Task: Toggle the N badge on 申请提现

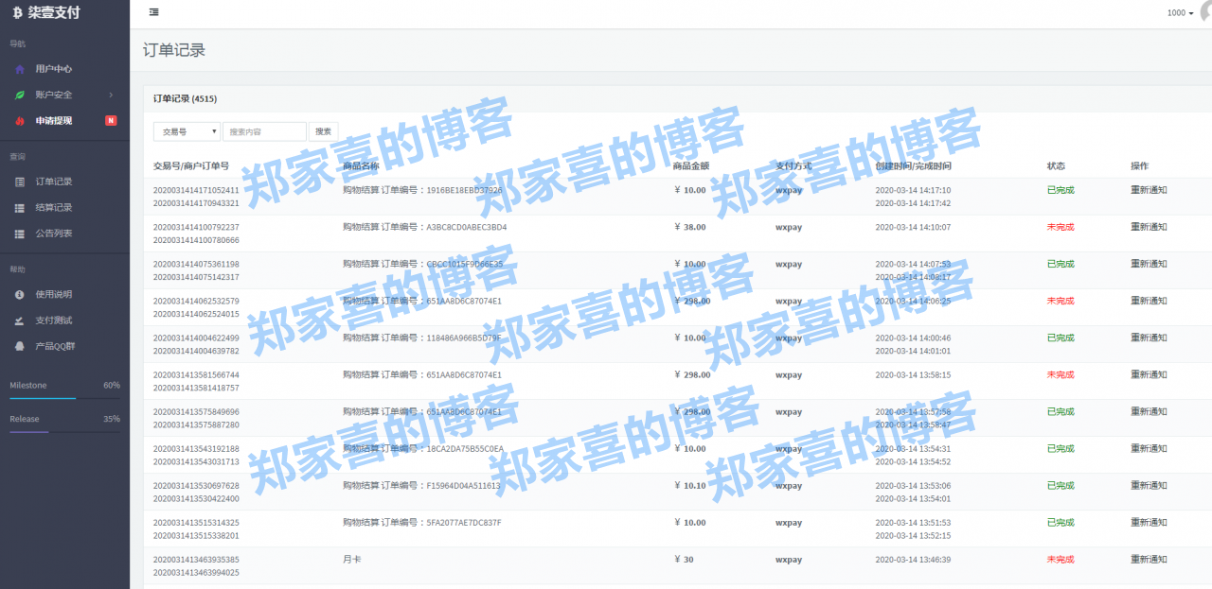Action: coord(111,120)
